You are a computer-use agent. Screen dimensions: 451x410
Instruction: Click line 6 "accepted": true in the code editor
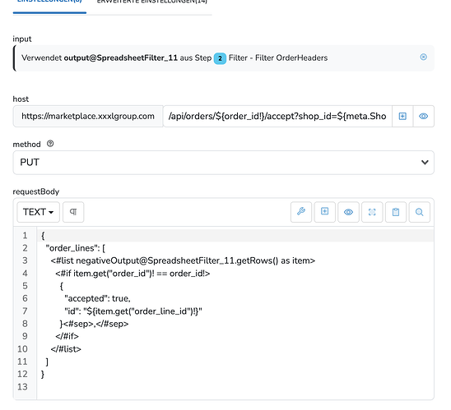tap(97, 298)
